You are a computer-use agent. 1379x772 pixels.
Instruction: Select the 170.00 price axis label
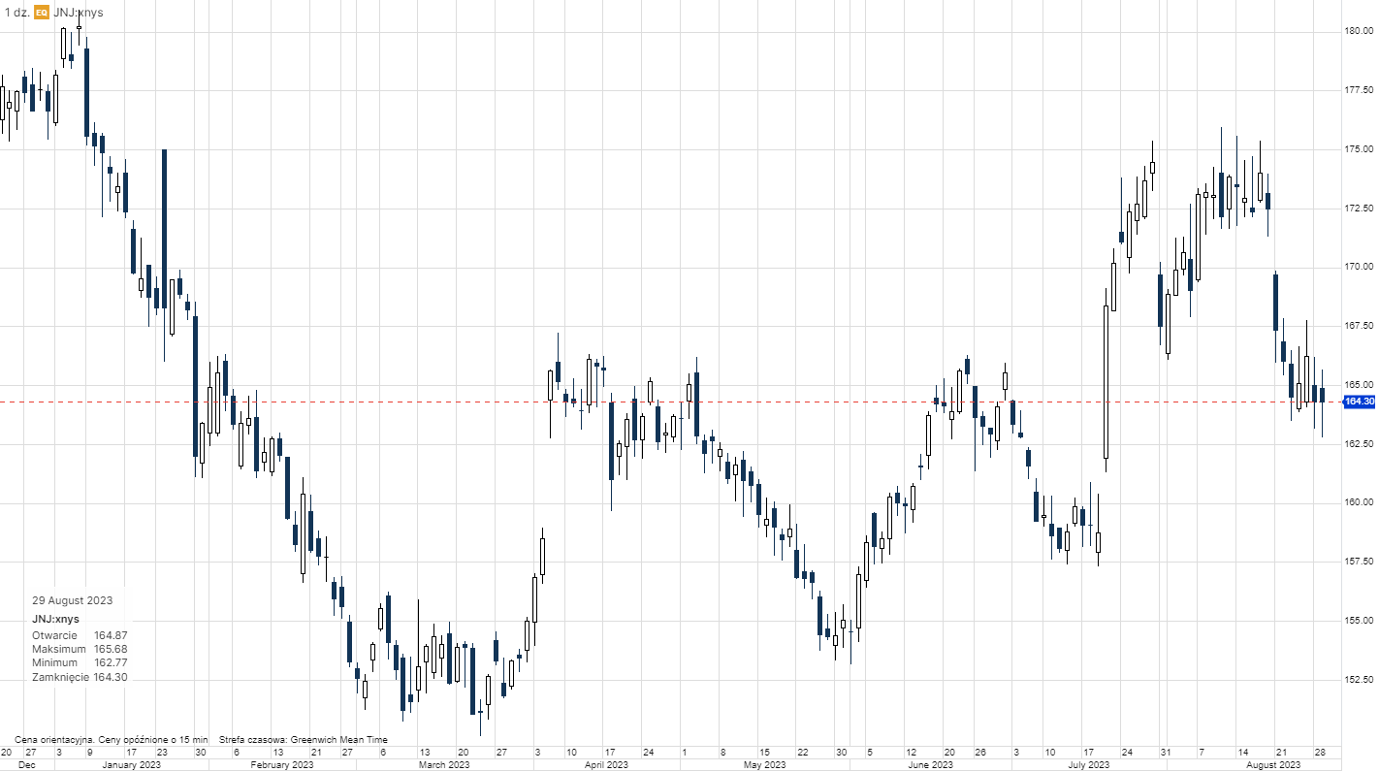point(1357,267)
